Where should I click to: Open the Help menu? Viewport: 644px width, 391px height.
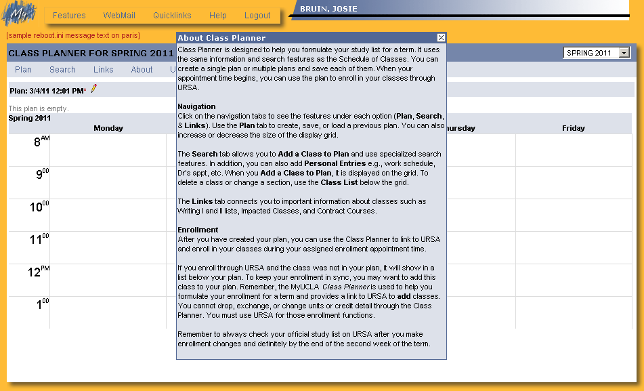coord(218,16)
